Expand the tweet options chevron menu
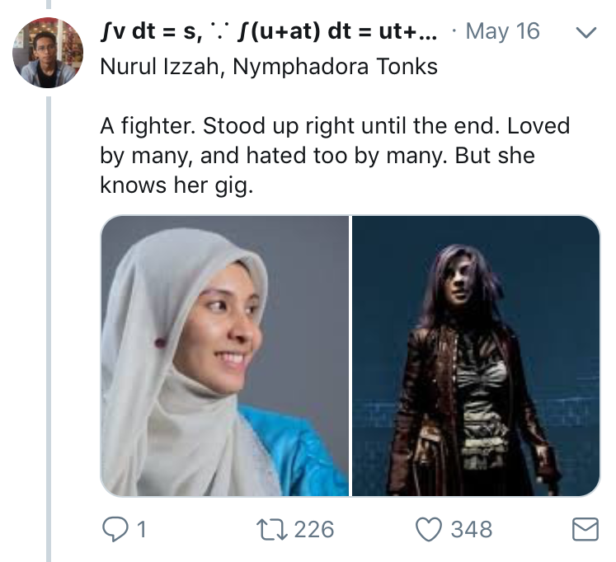Viewport: 616px width, 562px height. [585, 34]
